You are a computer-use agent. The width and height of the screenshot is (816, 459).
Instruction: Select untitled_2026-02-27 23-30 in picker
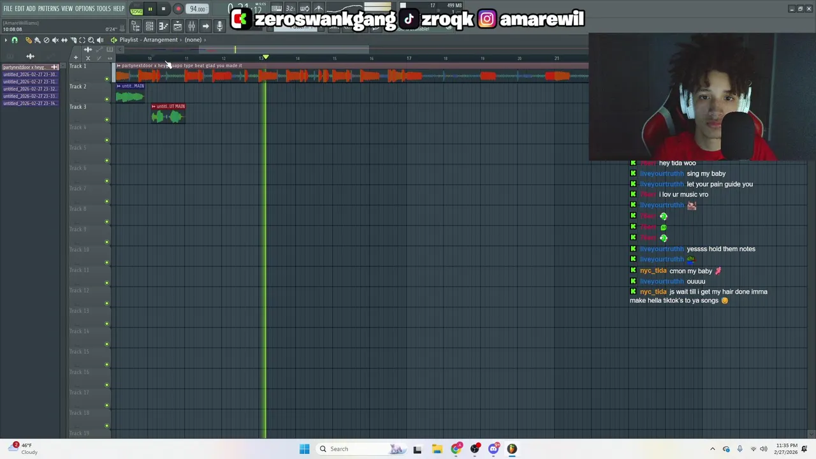point(31,75)
